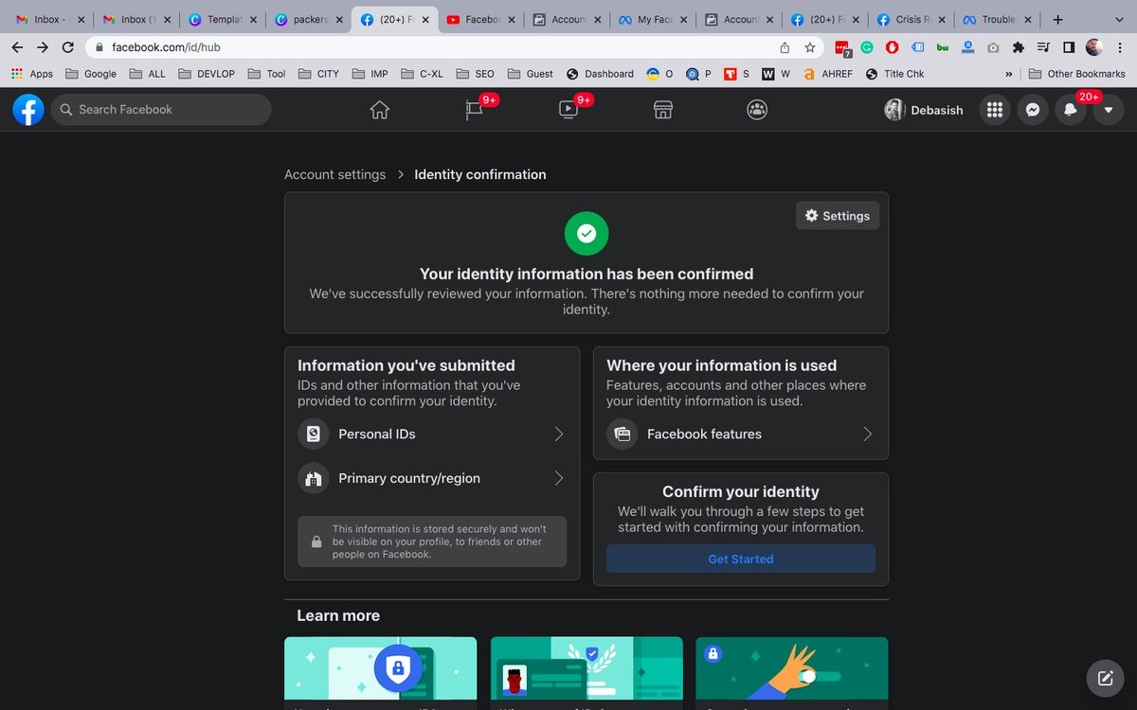The image size is (1137, 710).
Task: Open the Watch video icon
Action: click(568, 110)
